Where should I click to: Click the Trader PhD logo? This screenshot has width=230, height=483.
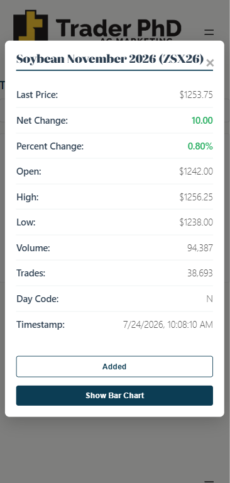tap(97, 26)
